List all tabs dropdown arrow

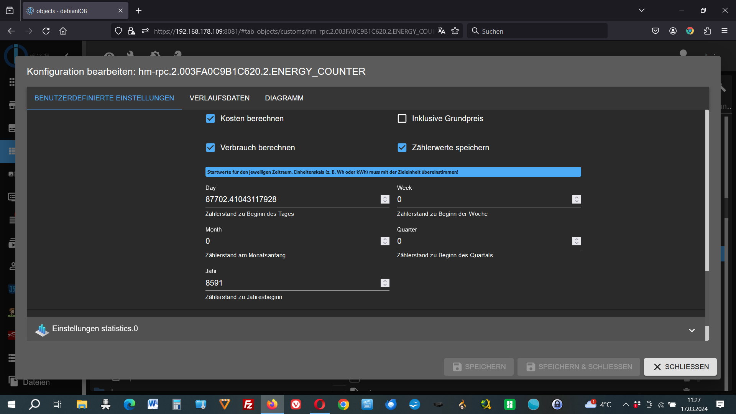(642, 10)
